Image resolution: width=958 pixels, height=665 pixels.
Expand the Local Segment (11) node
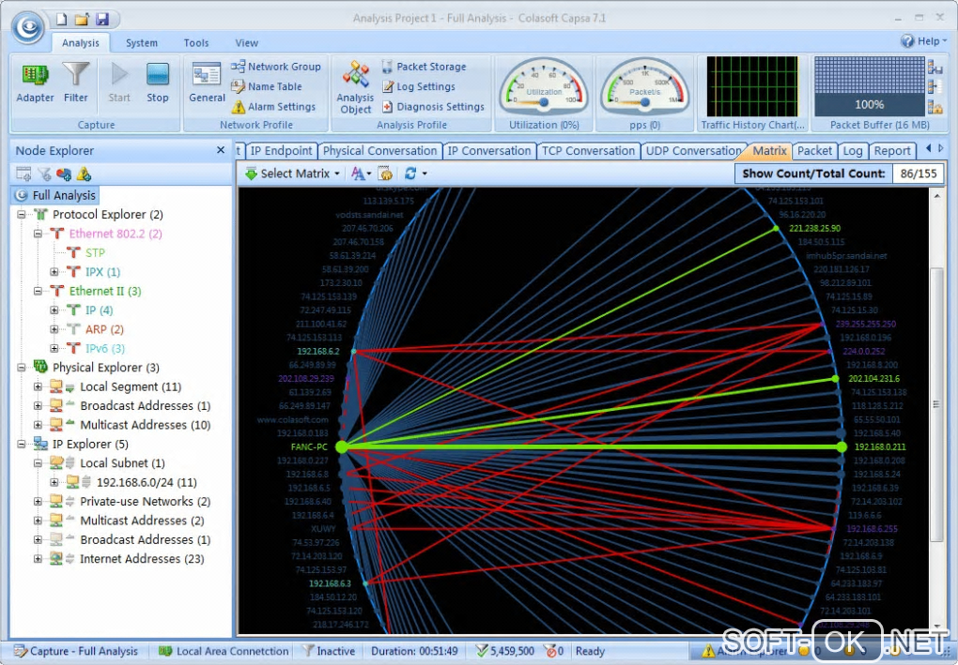click(x=38, y=386)
